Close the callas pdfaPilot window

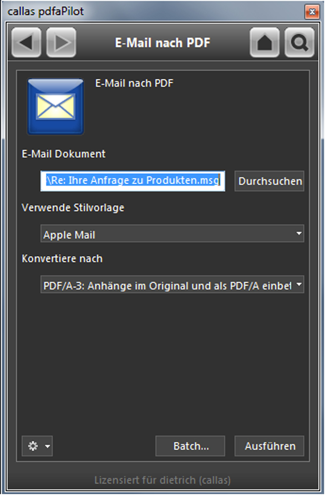[x=312, y=12]
